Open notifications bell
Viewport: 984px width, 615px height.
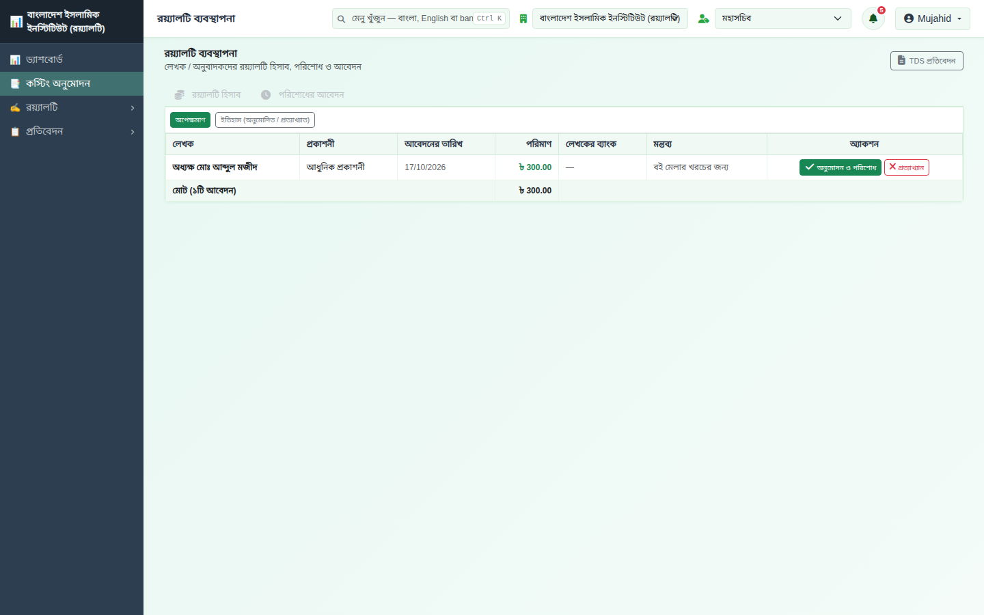pos(873,18)
